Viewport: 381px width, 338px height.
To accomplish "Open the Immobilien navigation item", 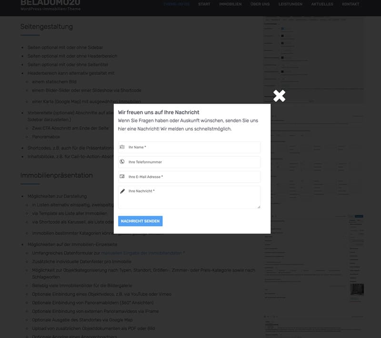I will coord(230,4).
